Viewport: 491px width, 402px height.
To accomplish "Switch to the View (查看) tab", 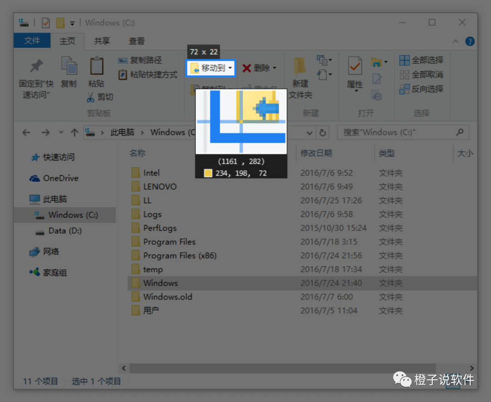I will 137,41.
